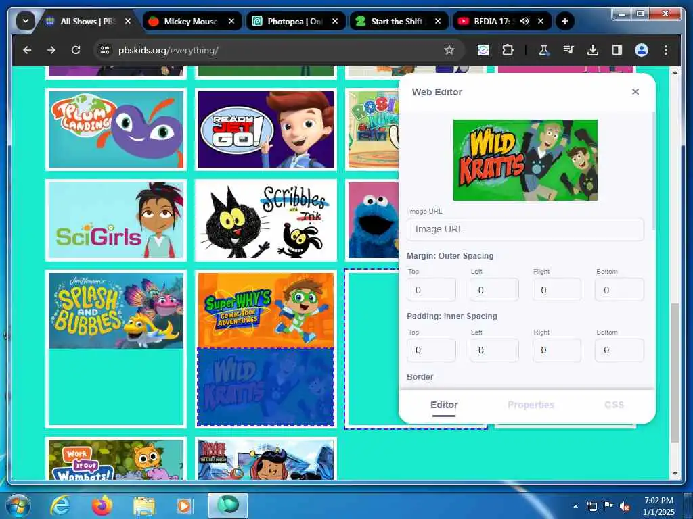The width and height of the screenshot is (693, 519).
Task: Toggle the browser side panel icon
Action: coord(617,50)
